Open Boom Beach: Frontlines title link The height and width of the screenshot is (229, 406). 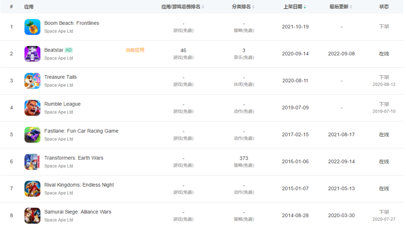point(72,23)
